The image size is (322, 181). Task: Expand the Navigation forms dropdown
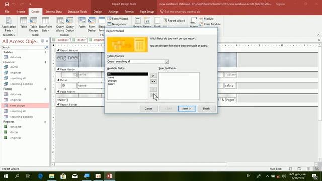pos(118,24)
